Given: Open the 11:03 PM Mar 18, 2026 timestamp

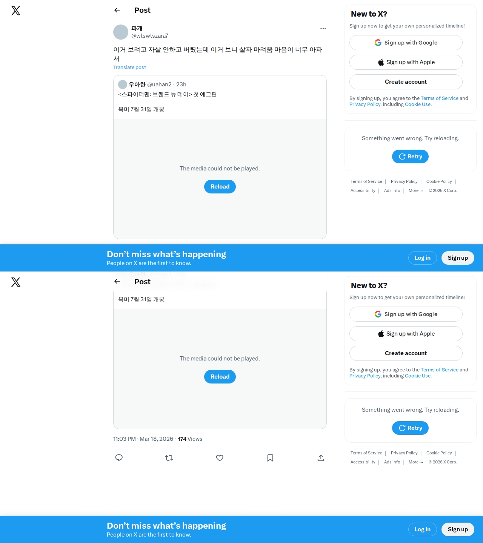Looking at the screenshot, I should [x=143, y=439].
